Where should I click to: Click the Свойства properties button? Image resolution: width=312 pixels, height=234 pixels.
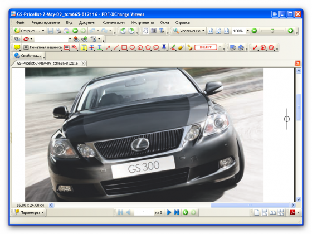pyautogui.click(x=28, y=56)
